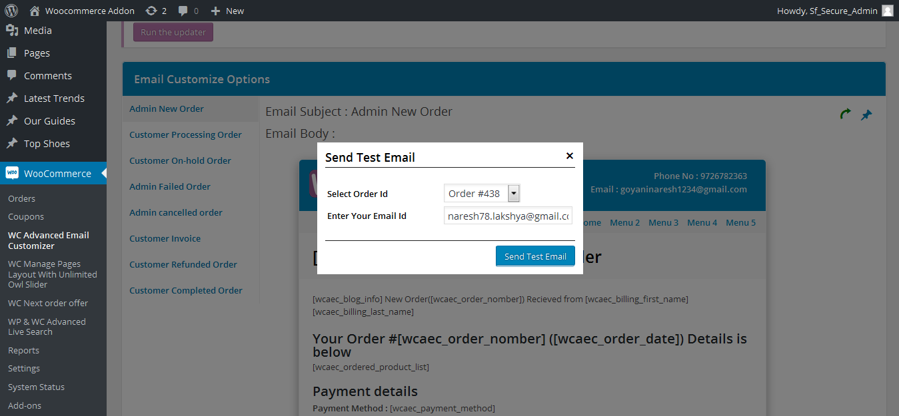Close the Send Test Email dialog

pyautogui.click(x=570, y=156)
